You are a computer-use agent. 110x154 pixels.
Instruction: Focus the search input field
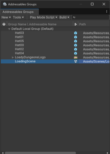pyautogui.click(x=90, y=18)
